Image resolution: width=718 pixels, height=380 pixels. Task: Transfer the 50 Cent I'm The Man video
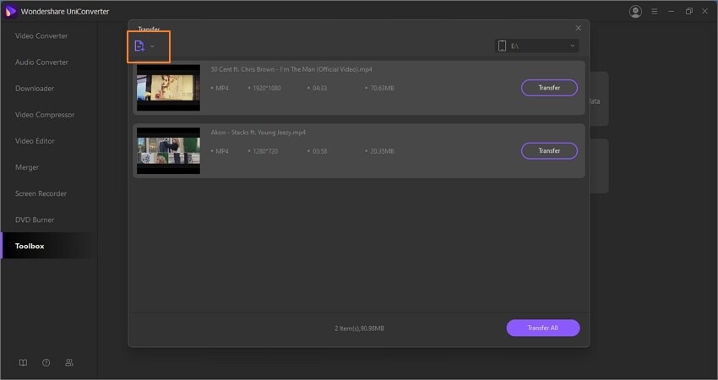(x=549, y=88)
